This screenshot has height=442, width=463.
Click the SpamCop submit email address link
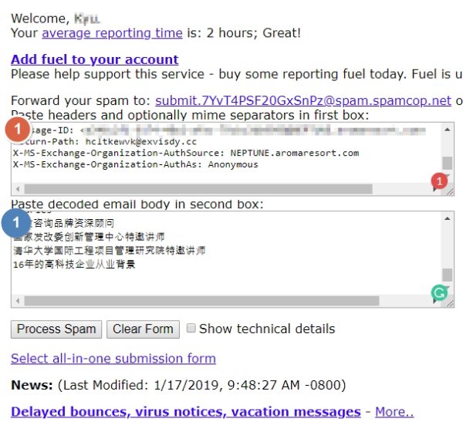(x=302, y=101)
